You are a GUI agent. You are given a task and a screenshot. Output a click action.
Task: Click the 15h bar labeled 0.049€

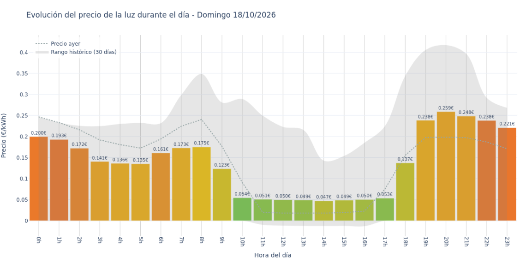[x=344, y=210]
